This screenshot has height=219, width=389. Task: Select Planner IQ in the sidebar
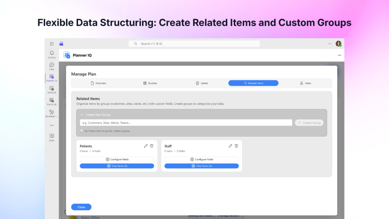coord(52,78)
